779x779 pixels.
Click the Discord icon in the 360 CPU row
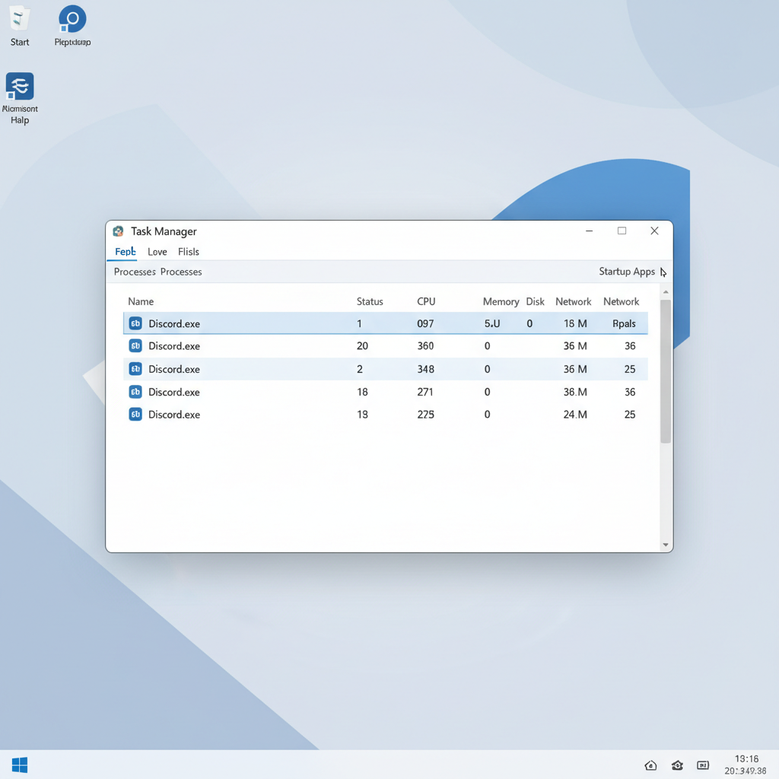[135, 346]
